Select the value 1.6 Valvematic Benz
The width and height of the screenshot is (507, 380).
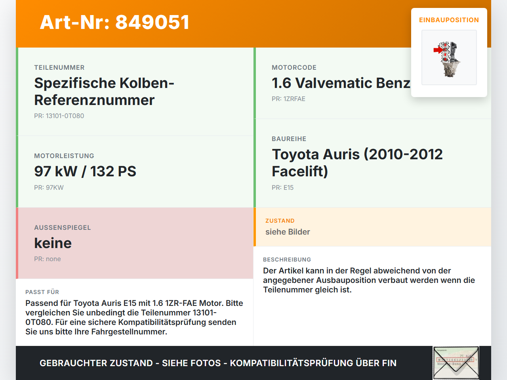click(x=341, y=83)
